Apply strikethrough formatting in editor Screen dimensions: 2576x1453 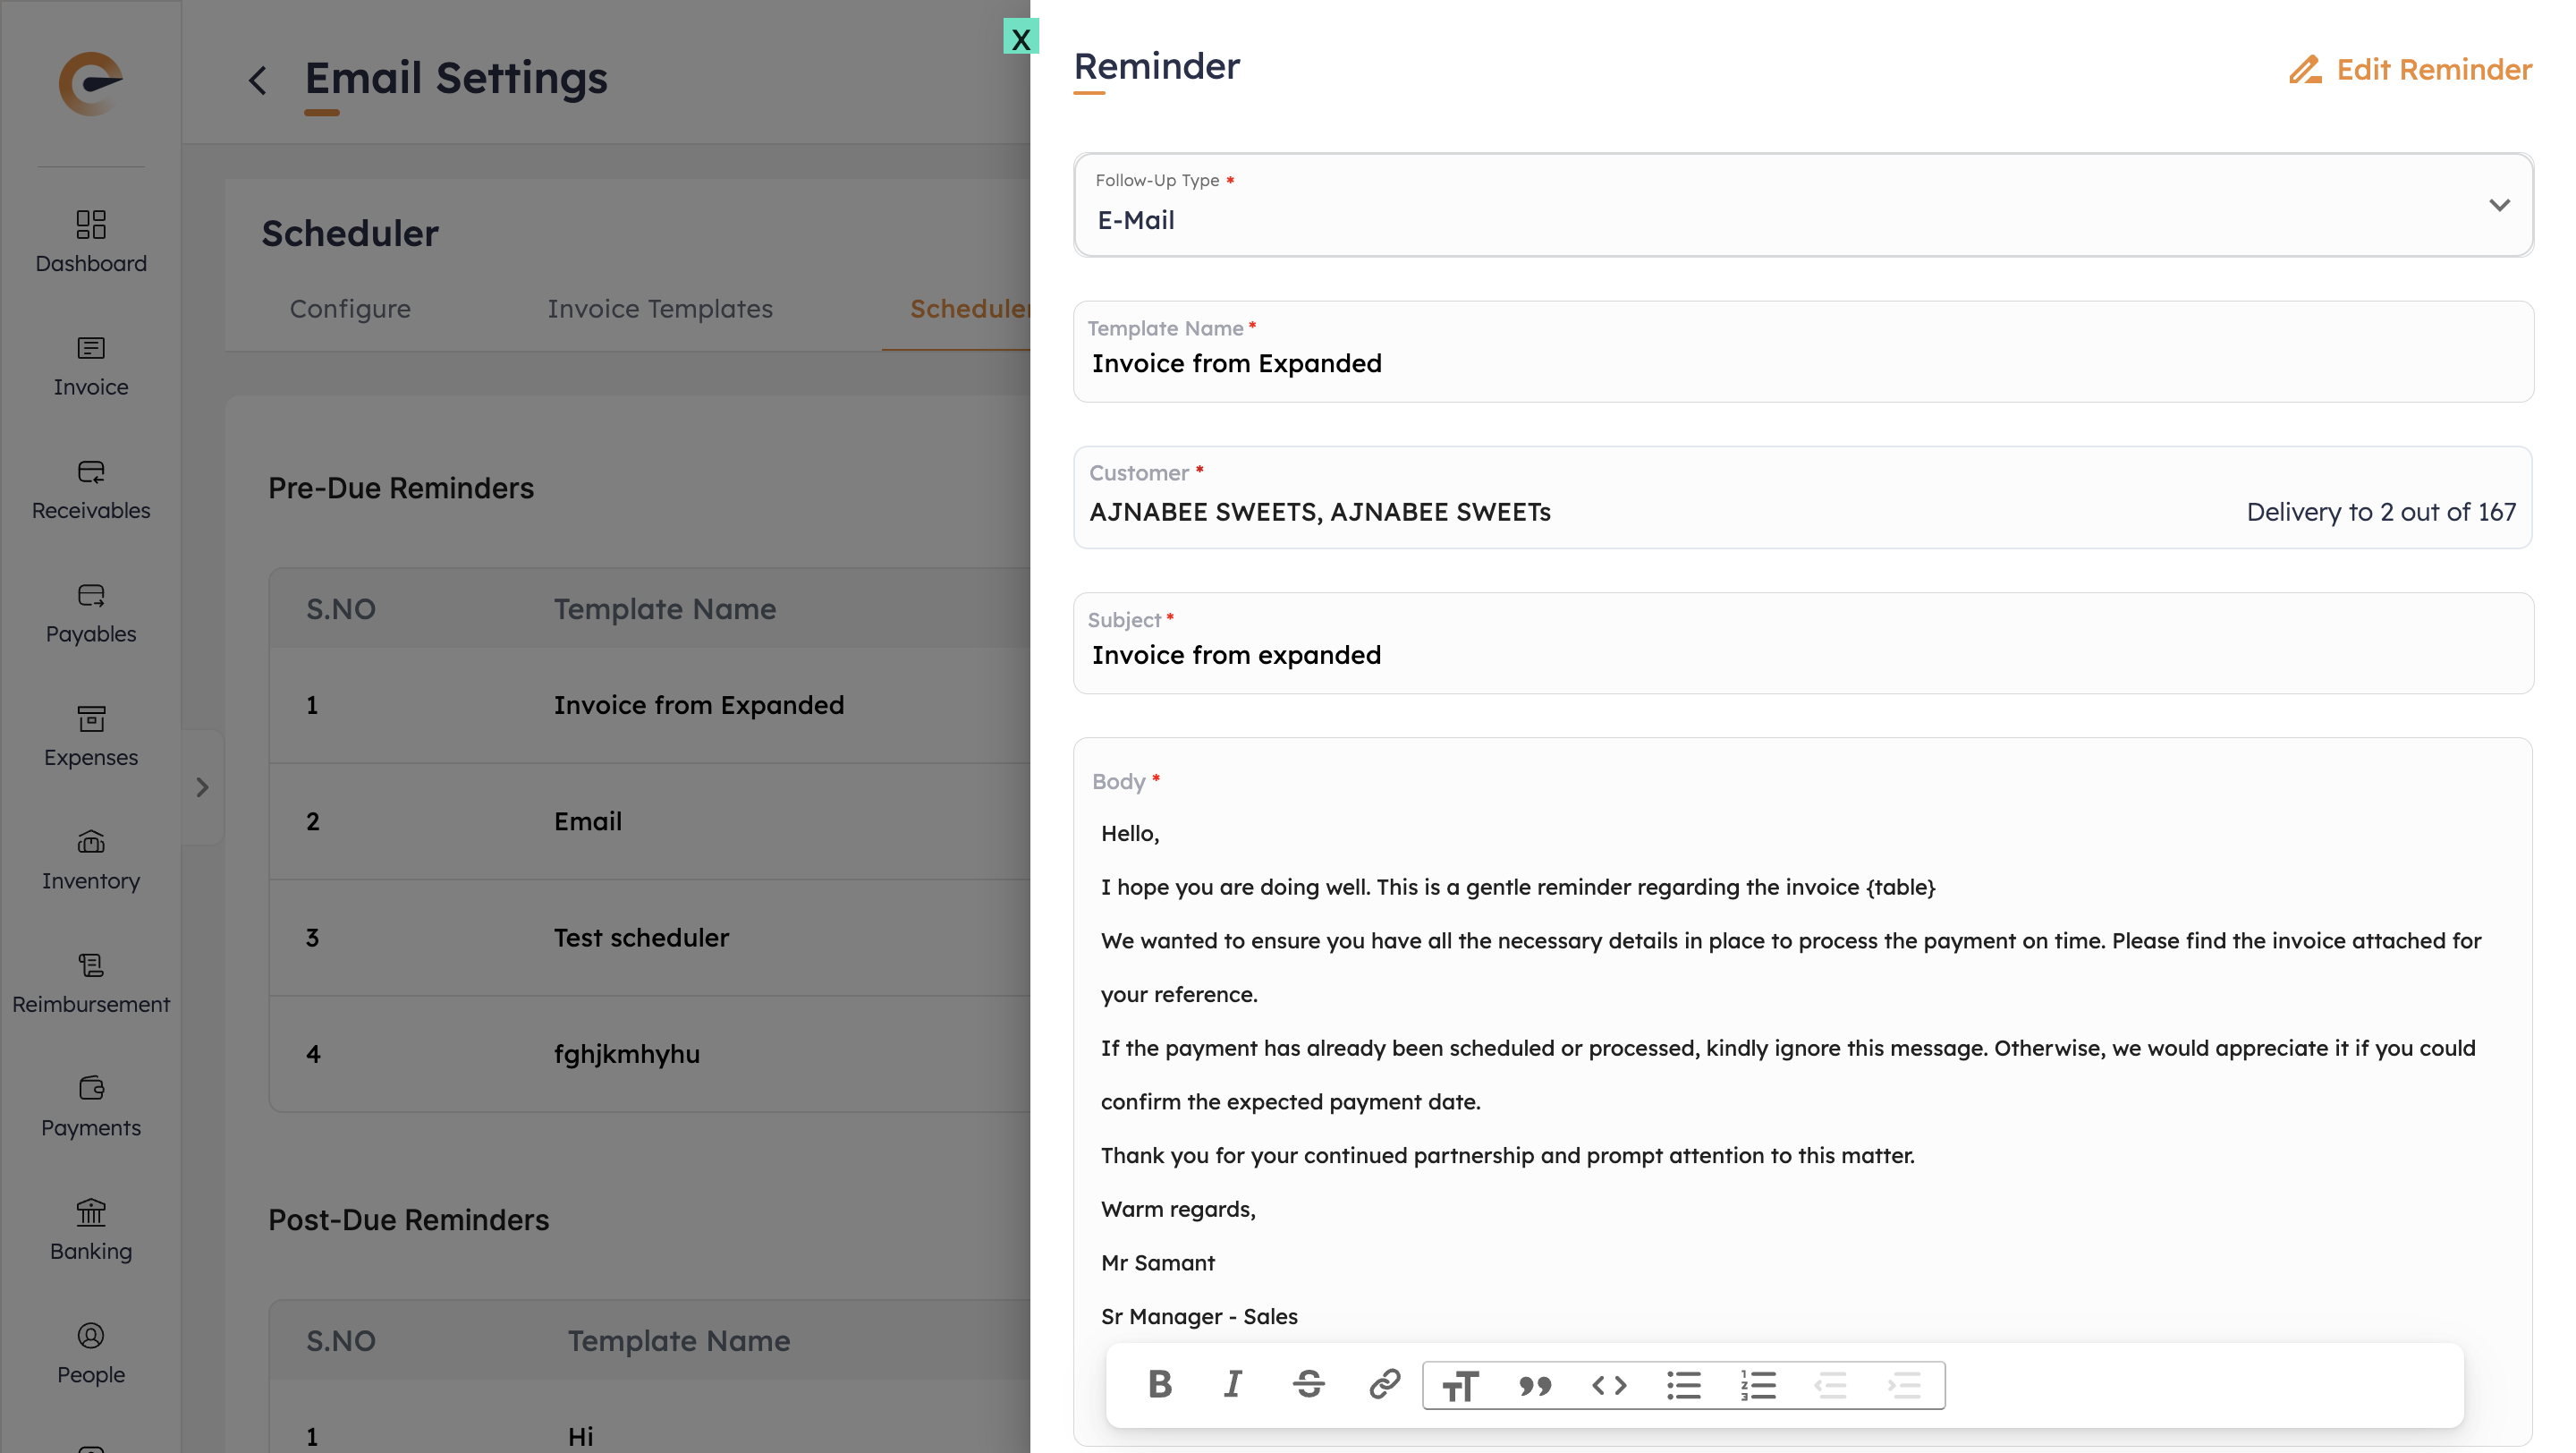[x=1308, y=1384]
